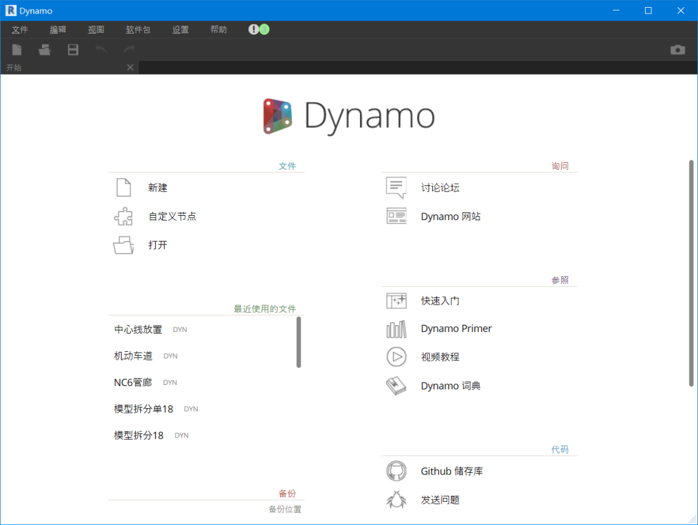Open the 设置 menu
698x525 pixels.
pyautogui.click(x=180, y=30)
